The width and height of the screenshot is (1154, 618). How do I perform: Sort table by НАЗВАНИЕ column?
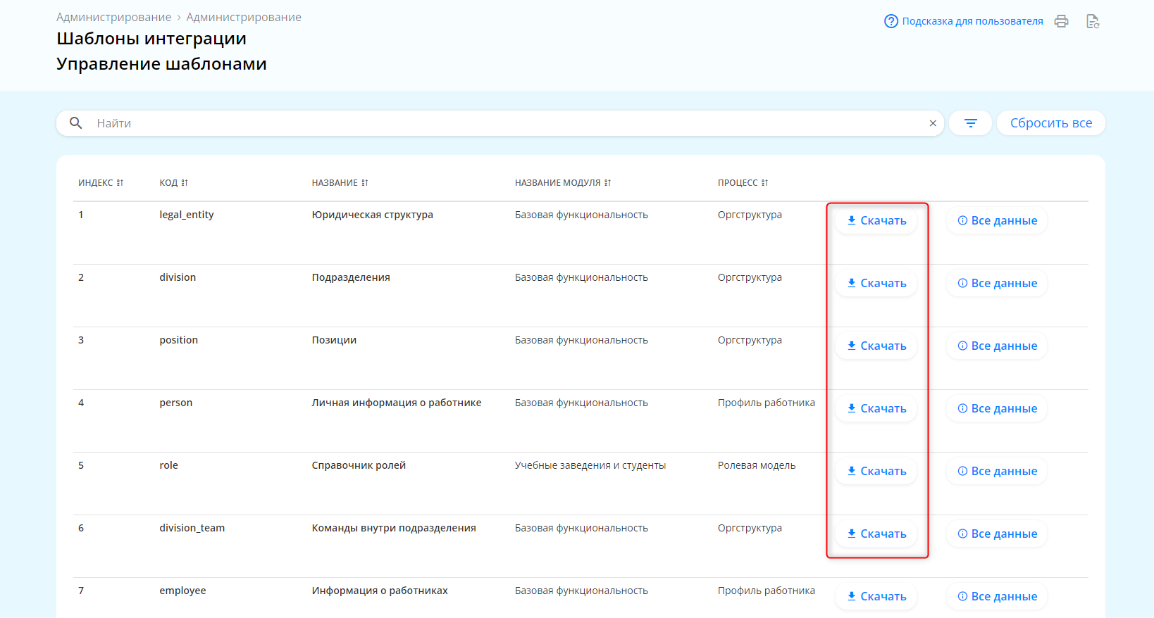coord(340,183)
